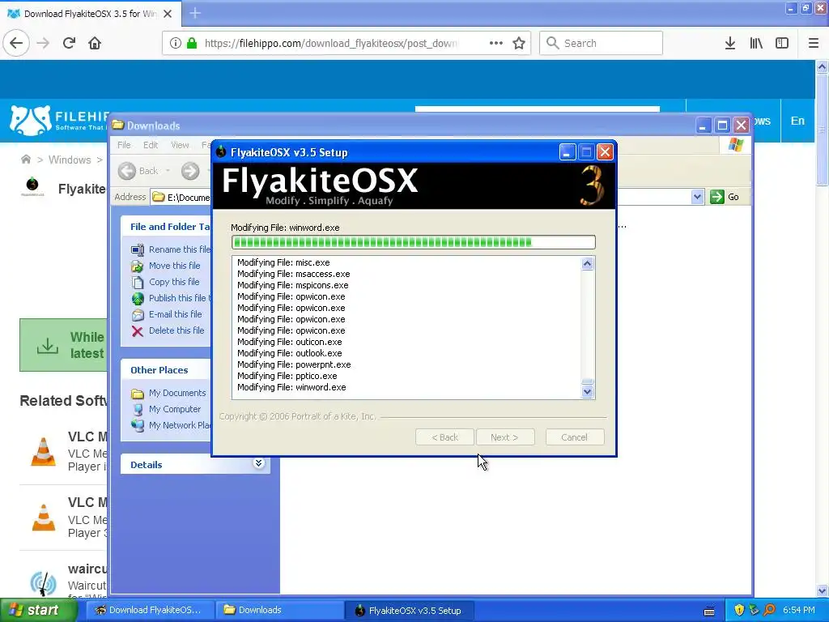
Task: Click magnifier tray icon near clock
Action: 769,610
